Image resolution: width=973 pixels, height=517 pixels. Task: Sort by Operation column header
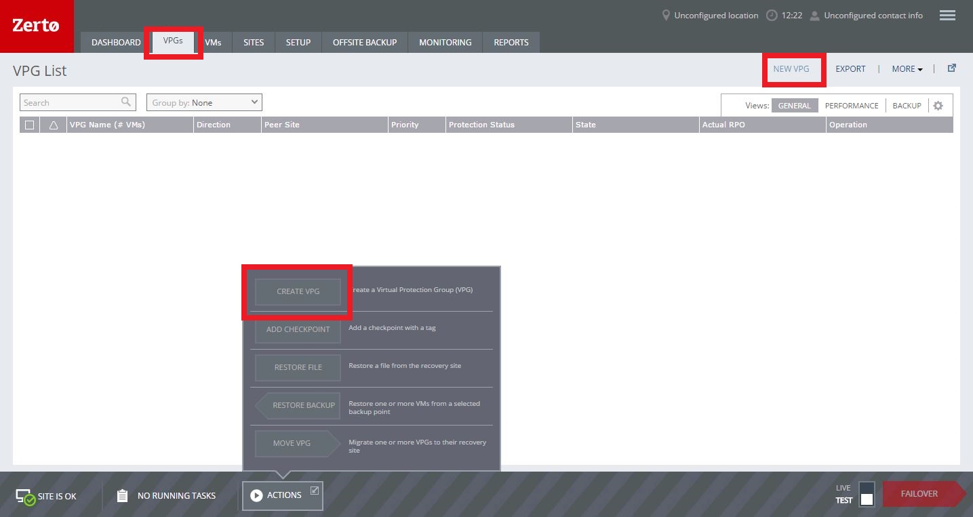890,125
